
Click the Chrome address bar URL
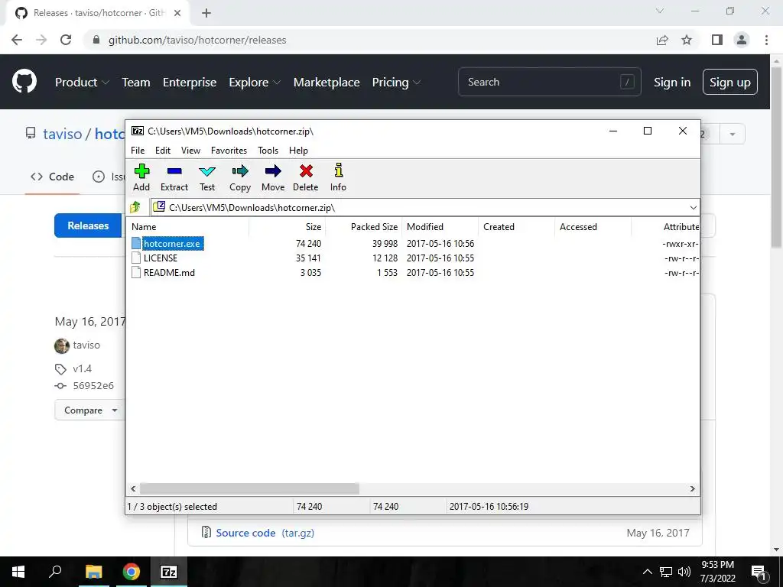click(x=197, y=40)
